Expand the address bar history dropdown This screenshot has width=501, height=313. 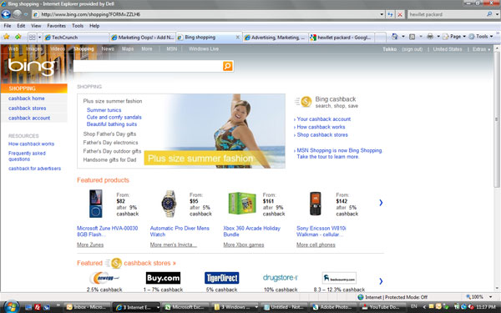pyautogui.click(x=382, y=14)
